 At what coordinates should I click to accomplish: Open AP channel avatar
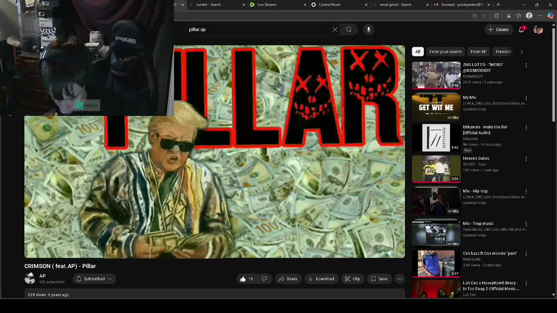(x=30, y=278)
